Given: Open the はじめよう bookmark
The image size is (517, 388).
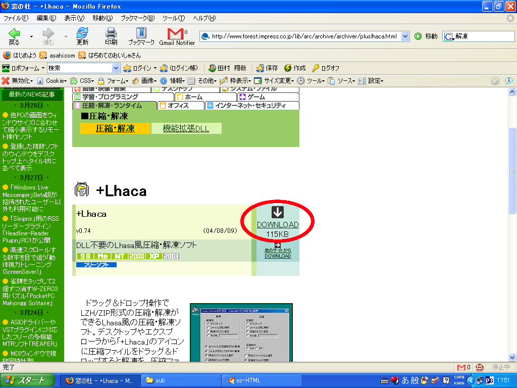Looking at the screenshot, I should pyautogui.click(x=20, y=55).
